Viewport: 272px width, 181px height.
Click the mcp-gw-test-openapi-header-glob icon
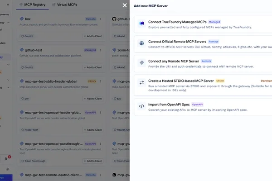click(x=22, y=112)
